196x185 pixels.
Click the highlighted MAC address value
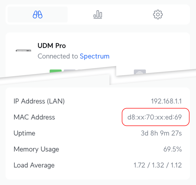point(155,117)
